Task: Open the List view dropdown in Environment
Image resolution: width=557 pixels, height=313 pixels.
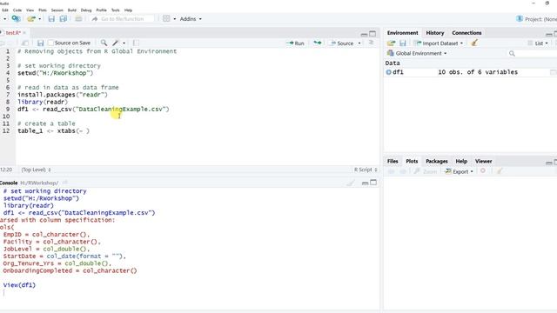Action: (538, 43)
